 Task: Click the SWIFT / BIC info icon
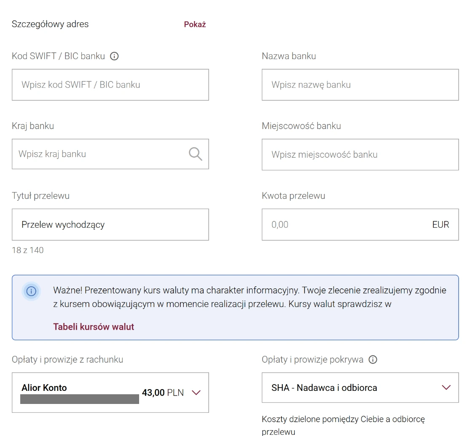coord(114,56)
